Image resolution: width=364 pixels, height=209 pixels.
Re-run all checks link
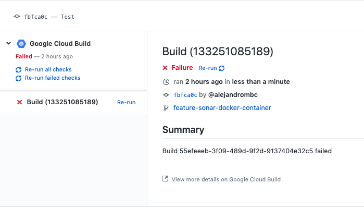[48, 69]
